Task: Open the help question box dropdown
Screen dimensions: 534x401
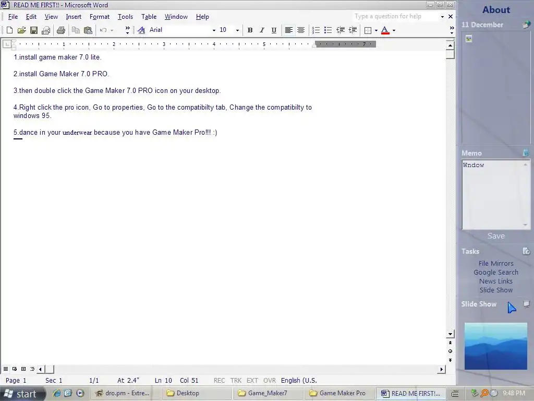Action: [x=442, y=17]
